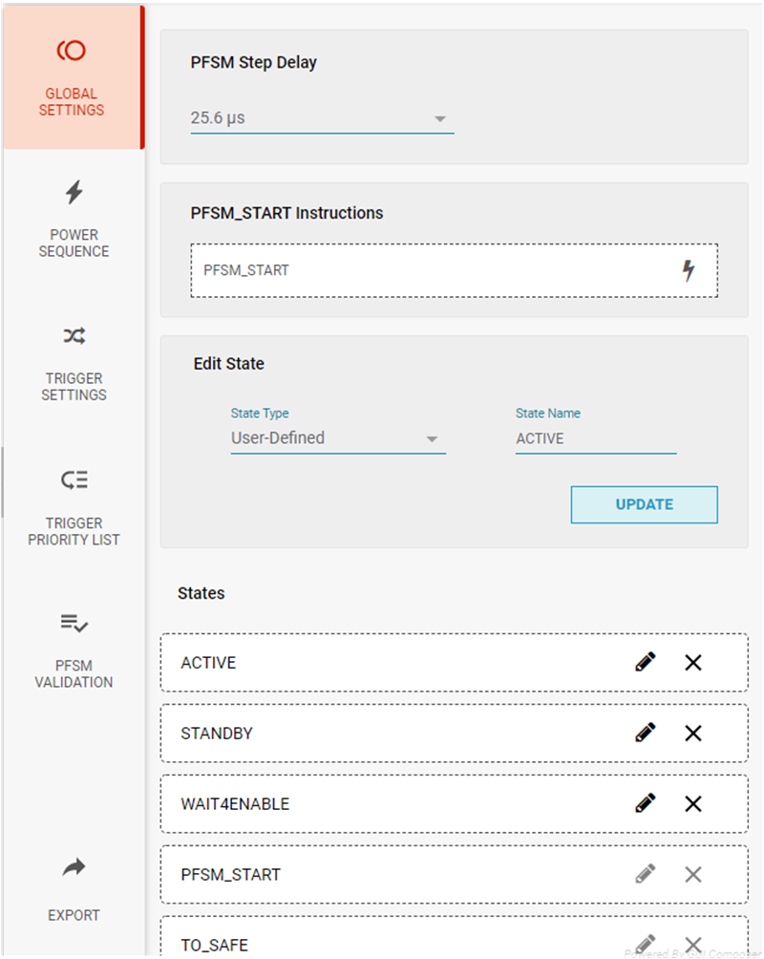
Task: Click the X icon on PFSM_START row
Action: click(693, 874)
